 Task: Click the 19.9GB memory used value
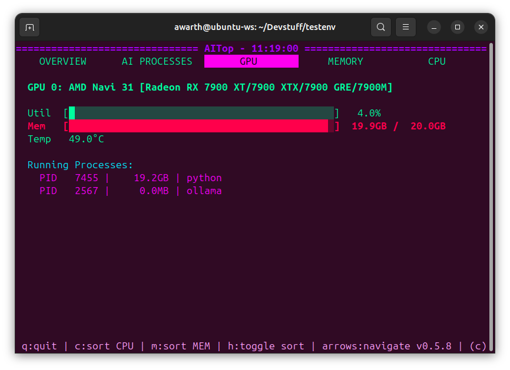369,126
